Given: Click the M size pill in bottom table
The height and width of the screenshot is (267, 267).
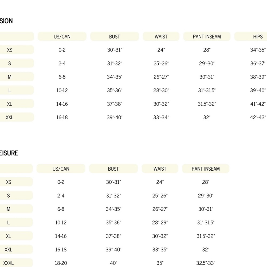Looking at the screenshot, I should point(16,209).
